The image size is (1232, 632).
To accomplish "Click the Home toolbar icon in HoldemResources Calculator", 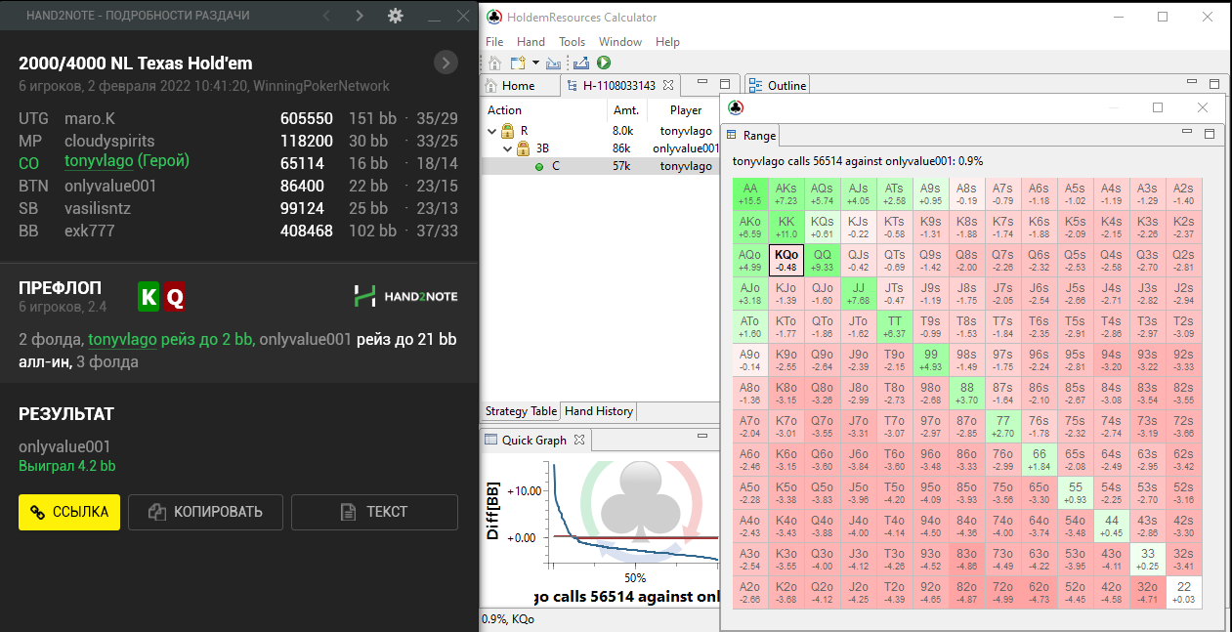I will 495,63.
